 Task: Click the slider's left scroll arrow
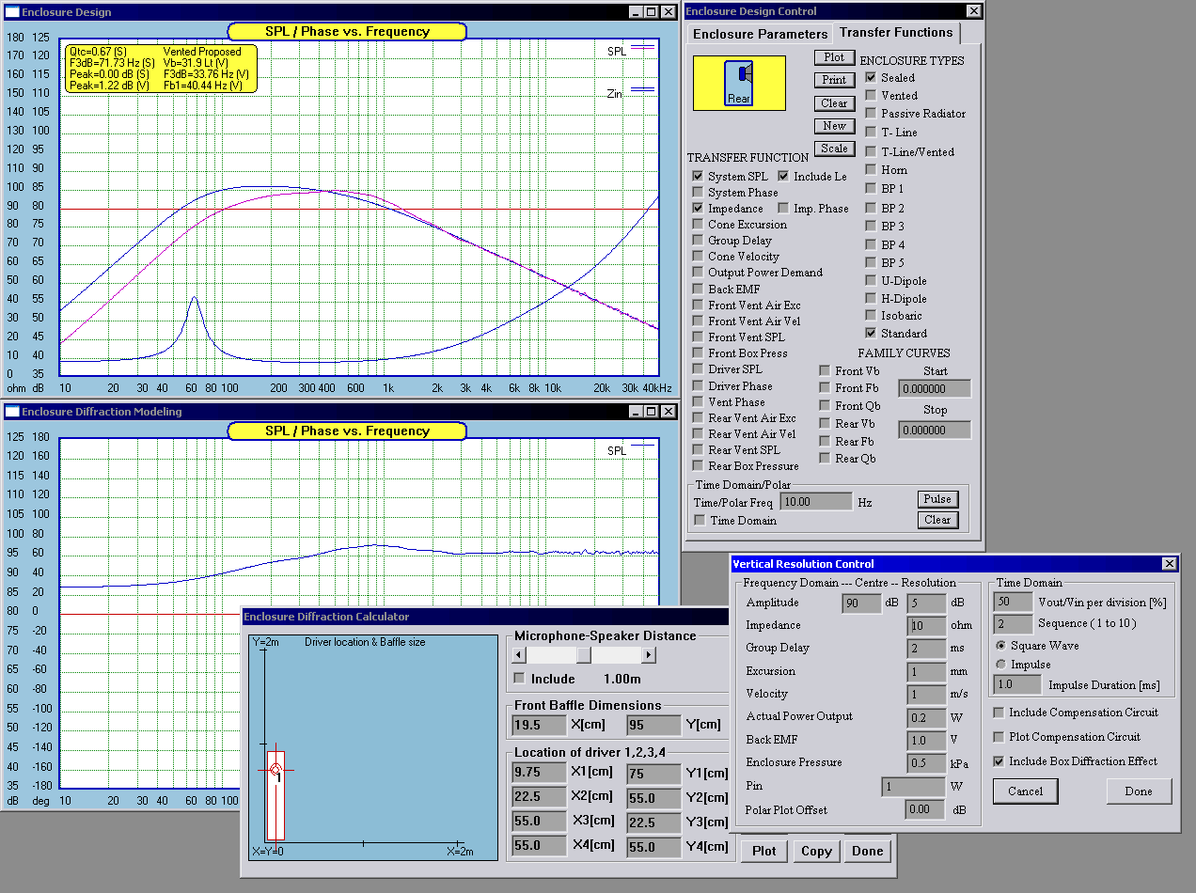tap(518, 654)
